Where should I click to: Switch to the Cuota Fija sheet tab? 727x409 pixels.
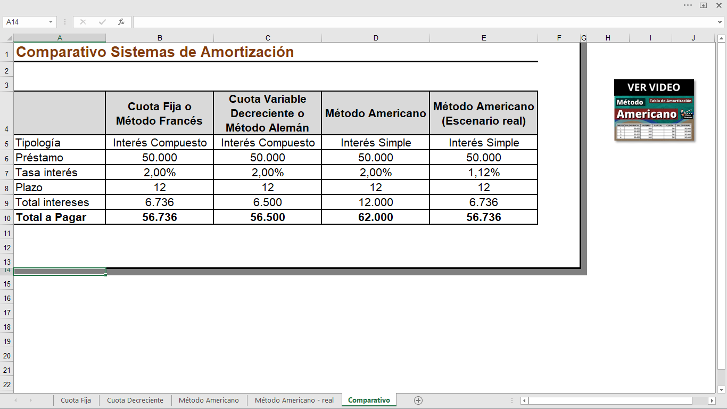click(x=76, y=400)
